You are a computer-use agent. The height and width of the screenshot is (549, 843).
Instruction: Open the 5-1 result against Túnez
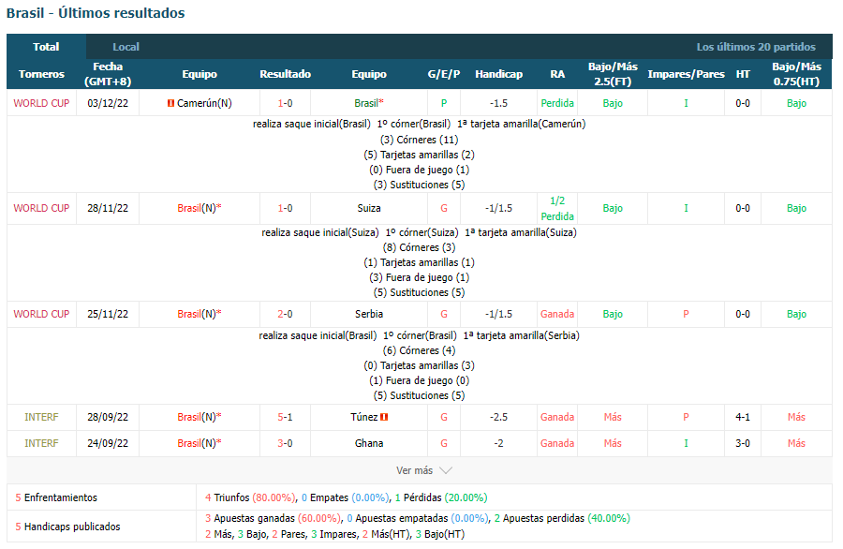tap(285, 417)
